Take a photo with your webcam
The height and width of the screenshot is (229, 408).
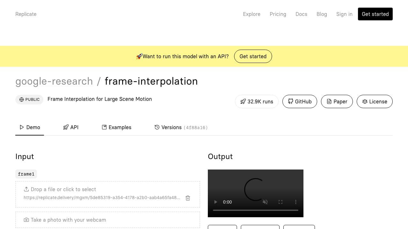pos(108,220)
